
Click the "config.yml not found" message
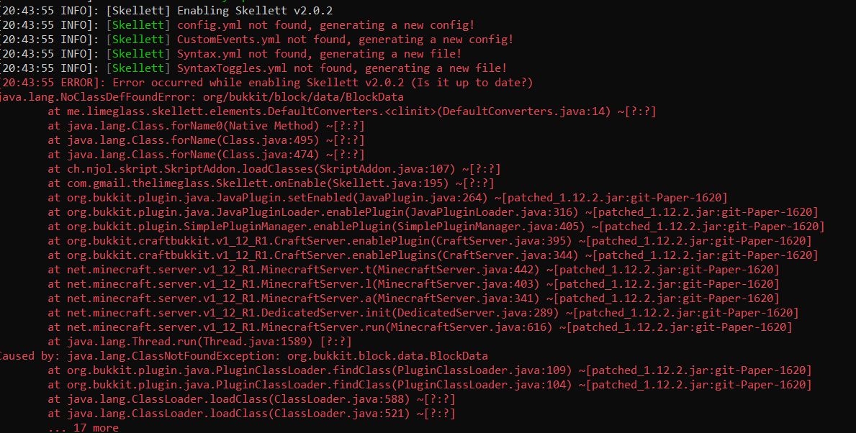point(325,25)
